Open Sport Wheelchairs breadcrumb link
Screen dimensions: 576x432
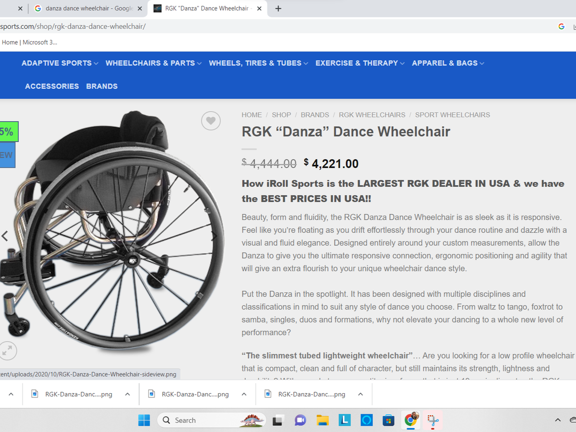[x=453, y=115]
